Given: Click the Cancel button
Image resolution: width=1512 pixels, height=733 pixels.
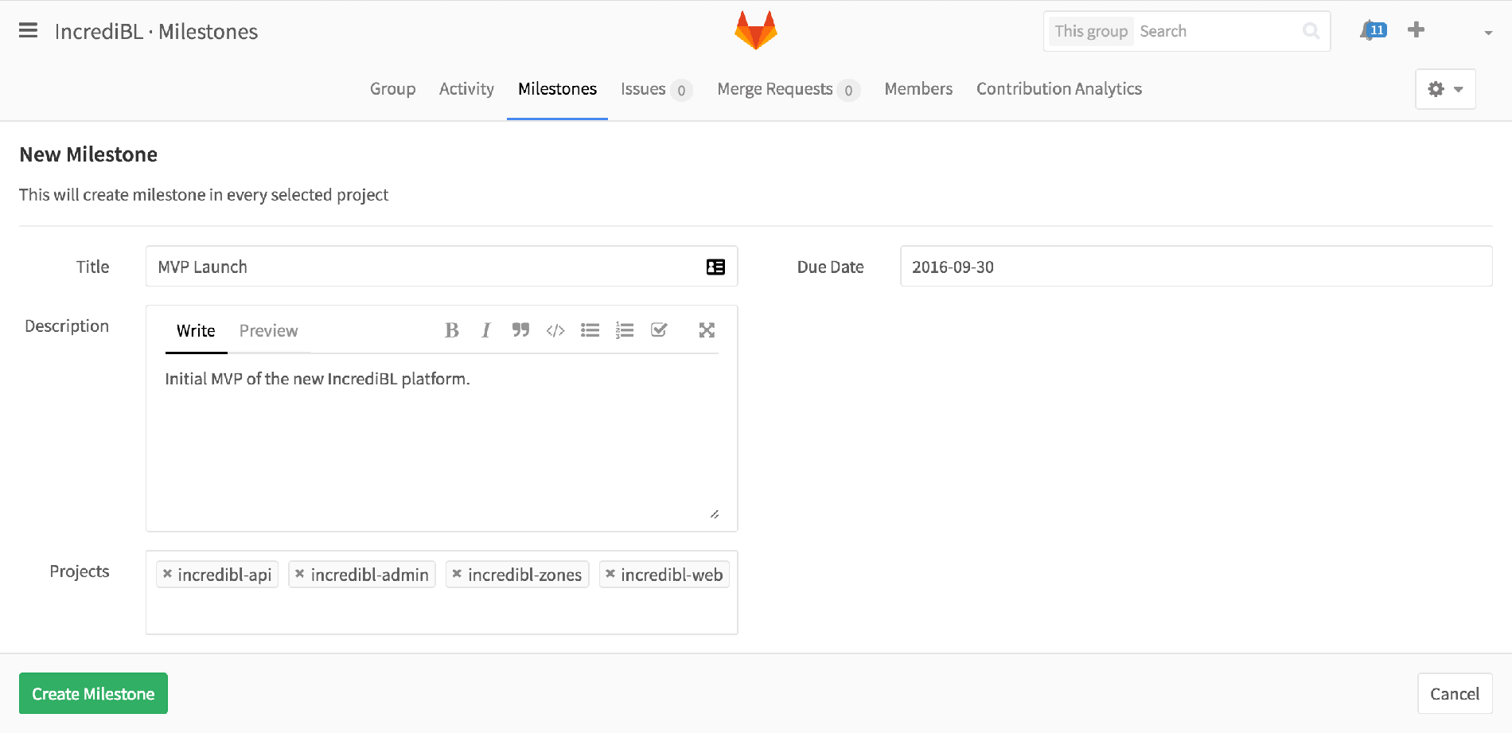Looking at the screenshot, I should point(1454,693).
